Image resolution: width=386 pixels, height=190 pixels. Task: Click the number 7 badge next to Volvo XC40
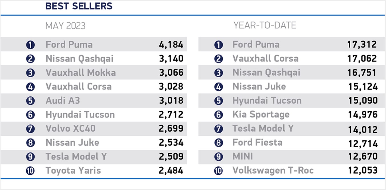tap(30, 129)
